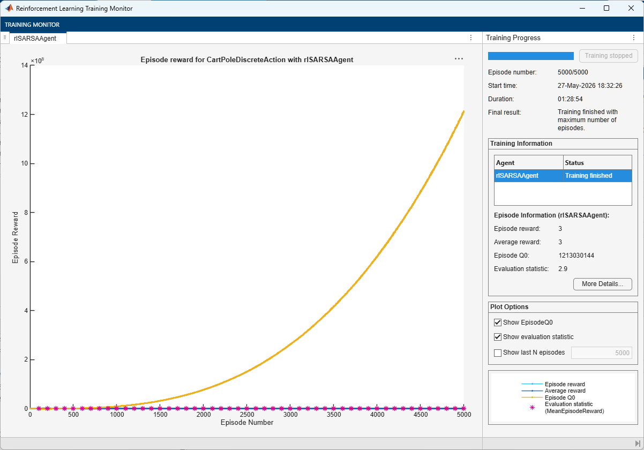Open the rlSARSAAgent document actions menu
Image resolution: width=644 pixels, height=450 pixels.
pos(471,37)
